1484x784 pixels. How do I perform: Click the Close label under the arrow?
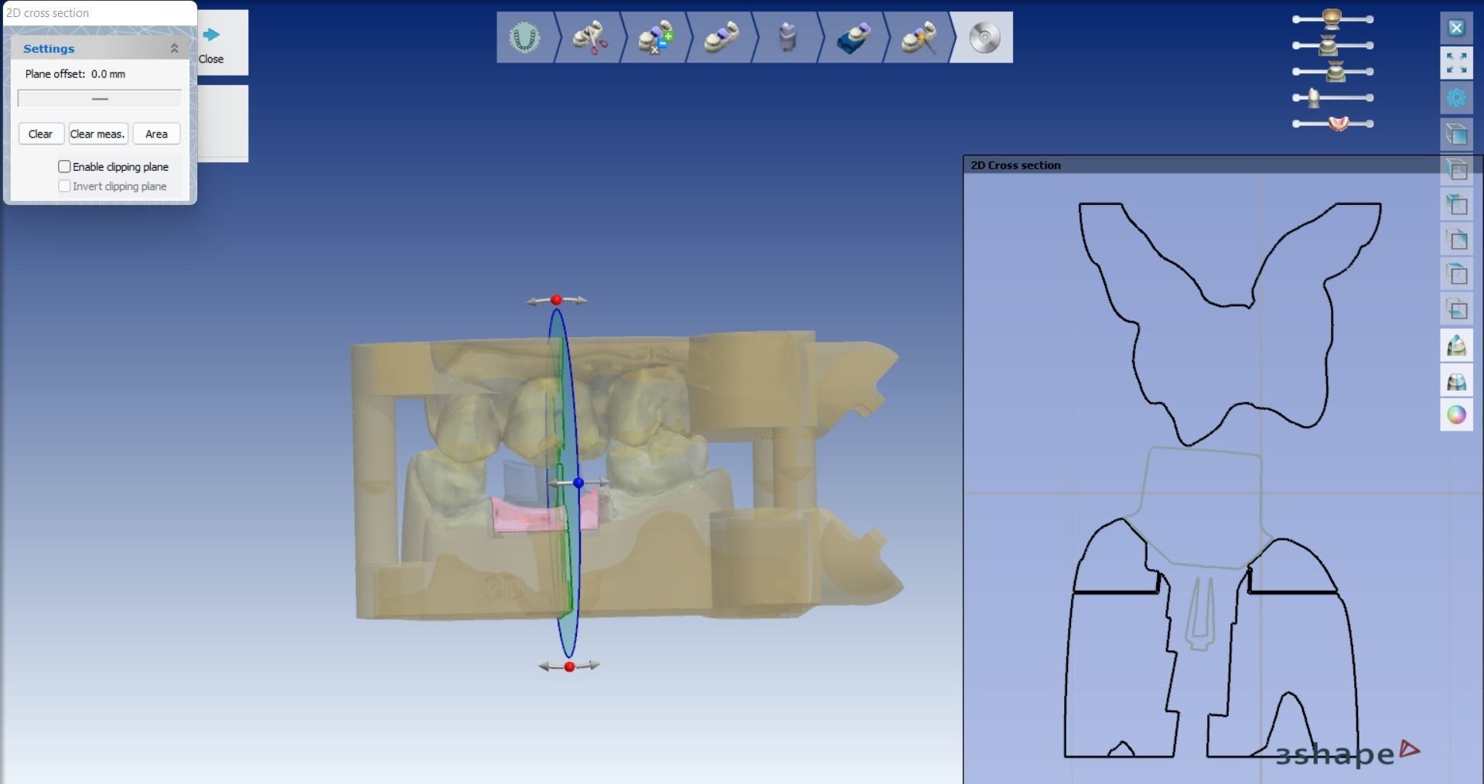pyautogui.click(x=211, y=59)
